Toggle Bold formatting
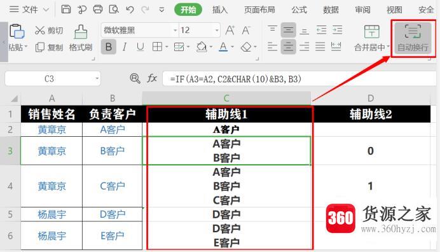440x252 pixels. [x=109, y=46]
